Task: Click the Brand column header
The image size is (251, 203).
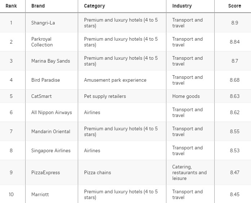Action: pos(38,6)
